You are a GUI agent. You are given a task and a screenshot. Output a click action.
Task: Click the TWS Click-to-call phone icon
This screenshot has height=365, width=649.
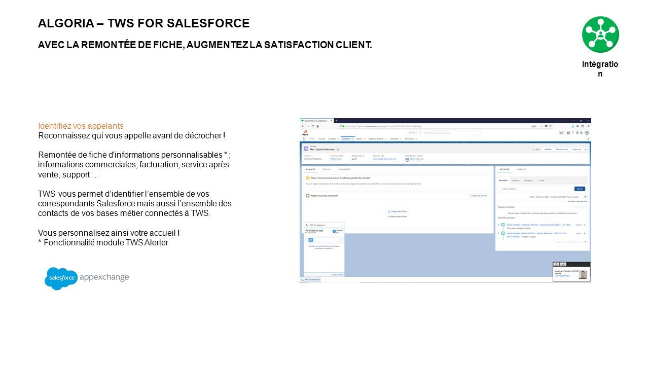coord(311,240)
